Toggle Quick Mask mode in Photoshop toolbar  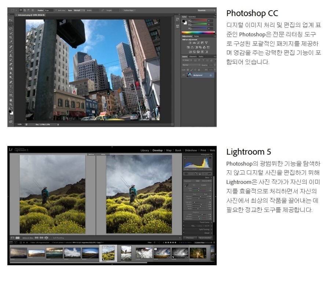pyautogui.click(x=11, y=117)
